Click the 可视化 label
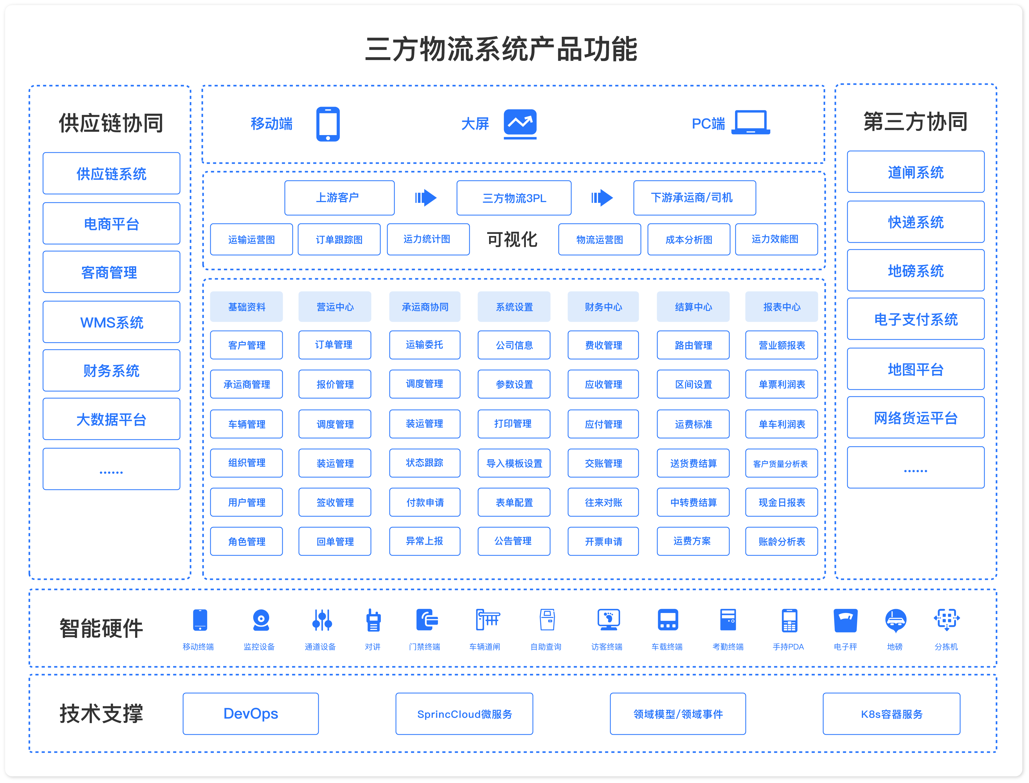The height and width of the screenshot is (783, 1029). (x=512, y=240)
